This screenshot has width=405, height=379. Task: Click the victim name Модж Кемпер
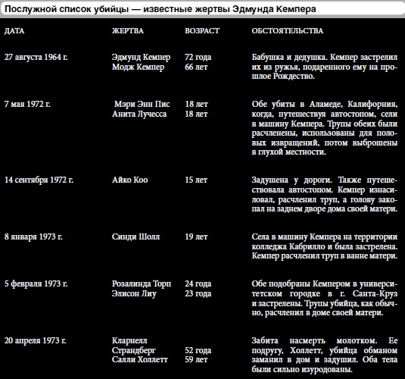139,67
